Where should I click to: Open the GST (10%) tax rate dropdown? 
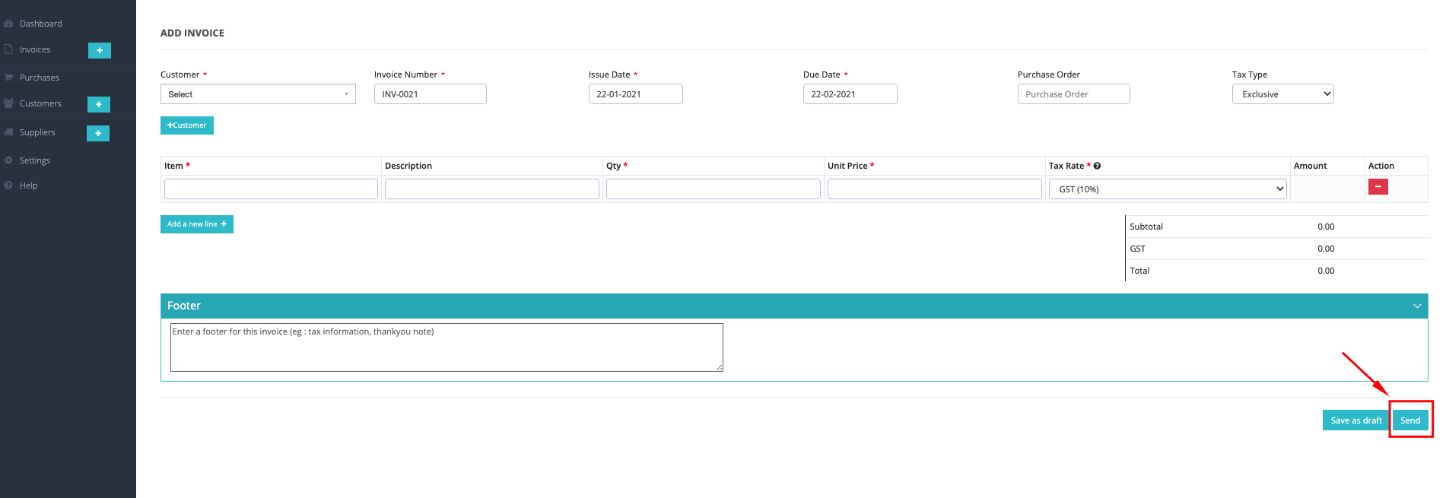point(1168,189)
